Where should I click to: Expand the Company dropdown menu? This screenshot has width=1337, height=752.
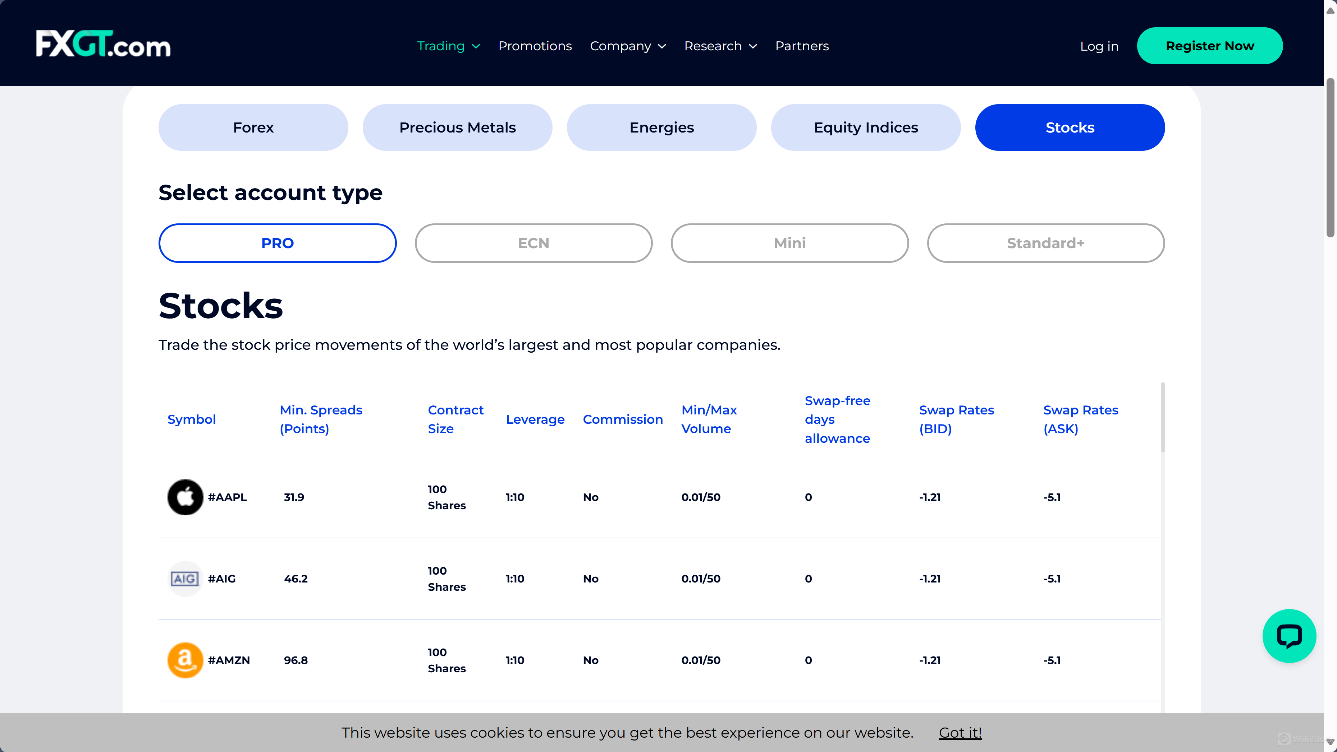627,46
